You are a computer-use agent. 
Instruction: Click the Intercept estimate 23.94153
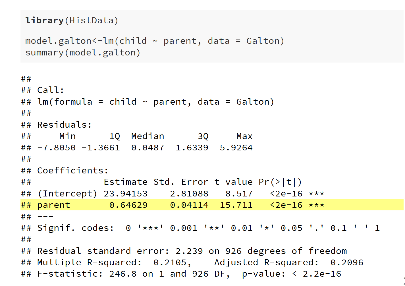(126, 194)
